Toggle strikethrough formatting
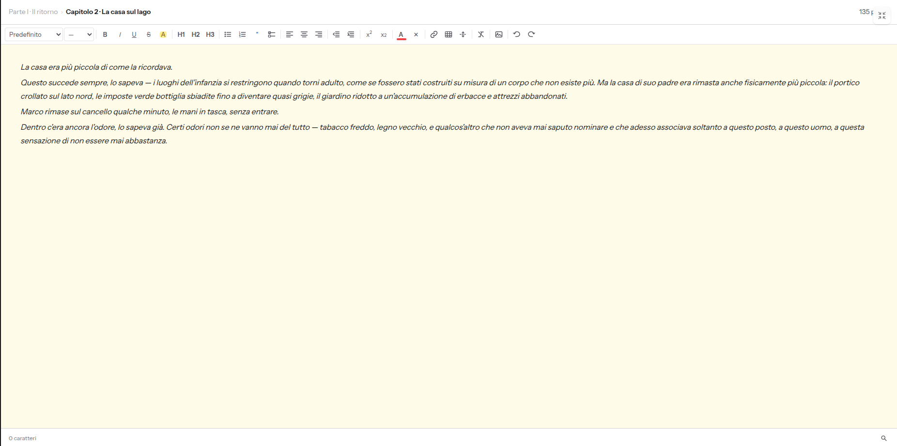Screen dimensions: 897x446 [x=149, y=34]
